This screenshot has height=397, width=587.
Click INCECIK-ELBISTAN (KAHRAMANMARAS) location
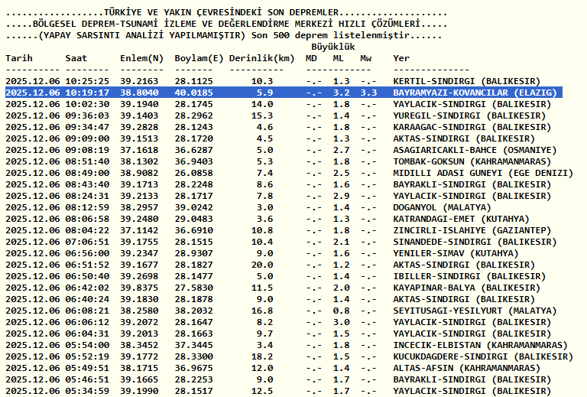(480, 345)
